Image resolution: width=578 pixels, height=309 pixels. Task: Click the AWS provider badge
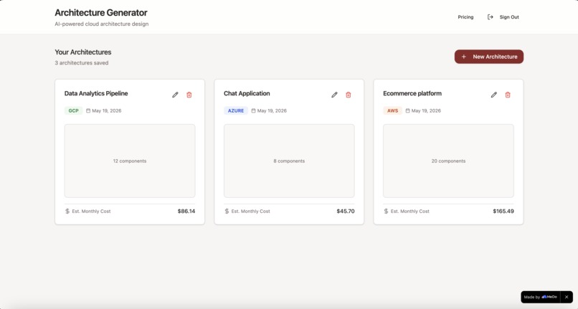click(x=392, y=110)
